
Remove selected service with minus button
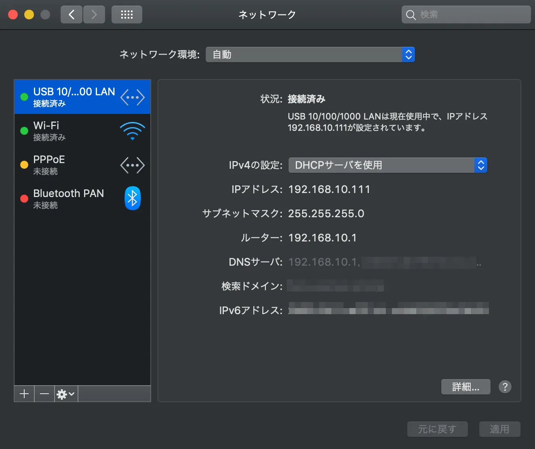pos(44,394)
